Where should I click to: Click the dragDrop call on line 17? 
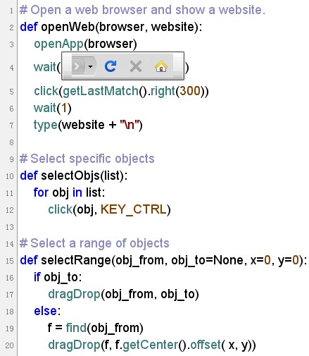pyautogui.click(x=75, y=295)
